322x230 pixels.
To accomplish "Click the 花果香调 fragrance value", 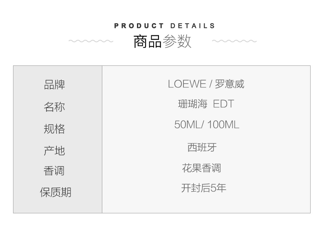I will click(x=201, y=168).
